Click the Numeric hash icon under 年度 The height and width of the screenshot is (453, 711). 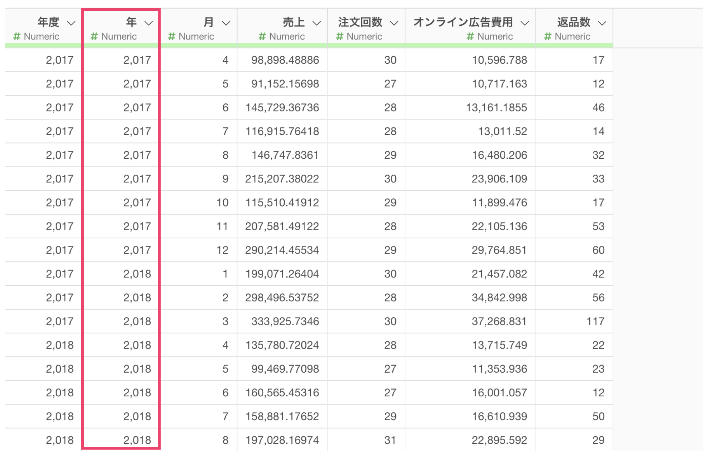pyautogui.click(x=17, y=36)
